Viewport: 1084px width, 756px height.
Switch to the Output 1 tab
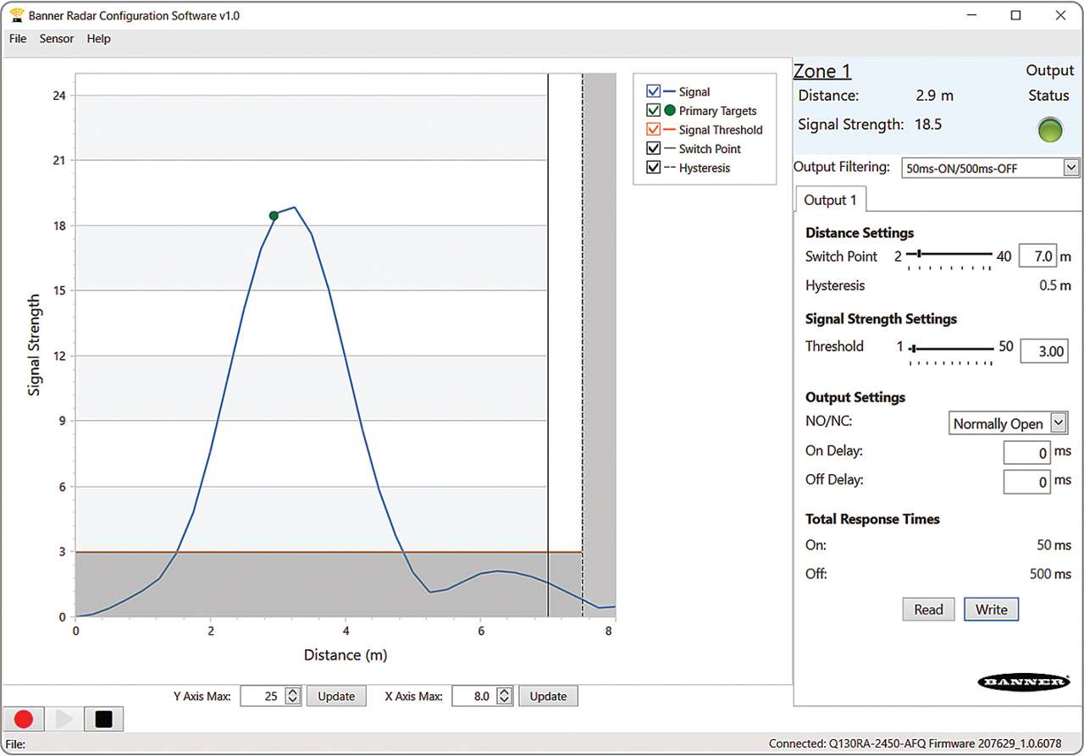[x=830, y=200]
